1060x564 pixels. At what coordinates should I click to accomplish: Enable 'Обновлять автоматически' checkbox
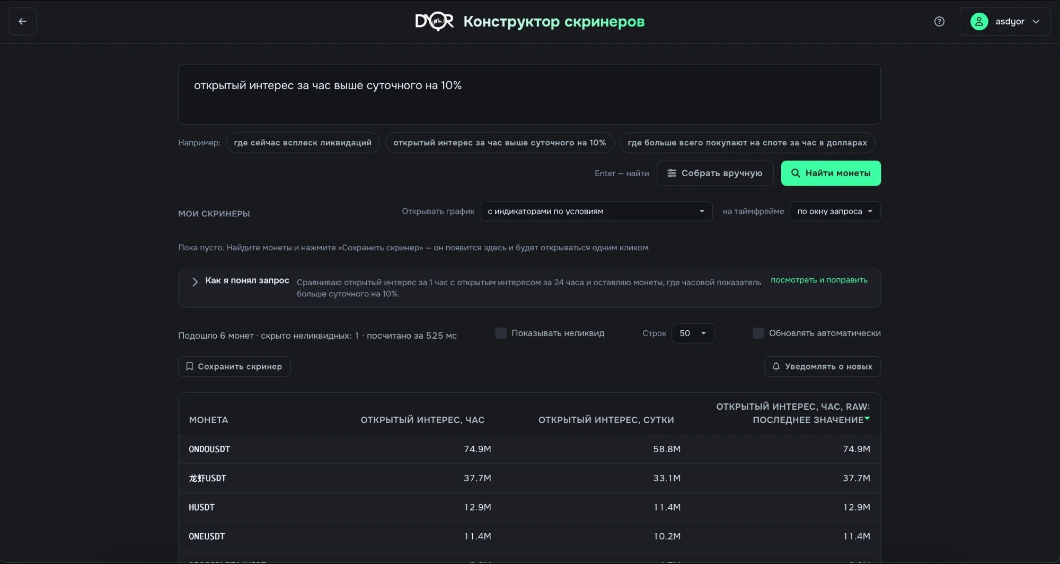pos(758,333)
